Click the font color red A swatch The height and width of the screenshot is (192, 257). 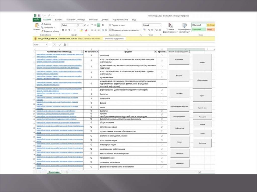[x=86, y=30]
